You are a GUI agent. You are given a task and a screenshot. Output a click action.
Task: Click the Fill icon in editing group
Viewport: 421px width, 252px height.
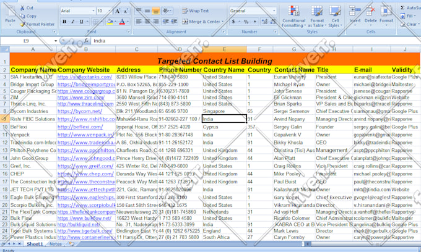402,16
